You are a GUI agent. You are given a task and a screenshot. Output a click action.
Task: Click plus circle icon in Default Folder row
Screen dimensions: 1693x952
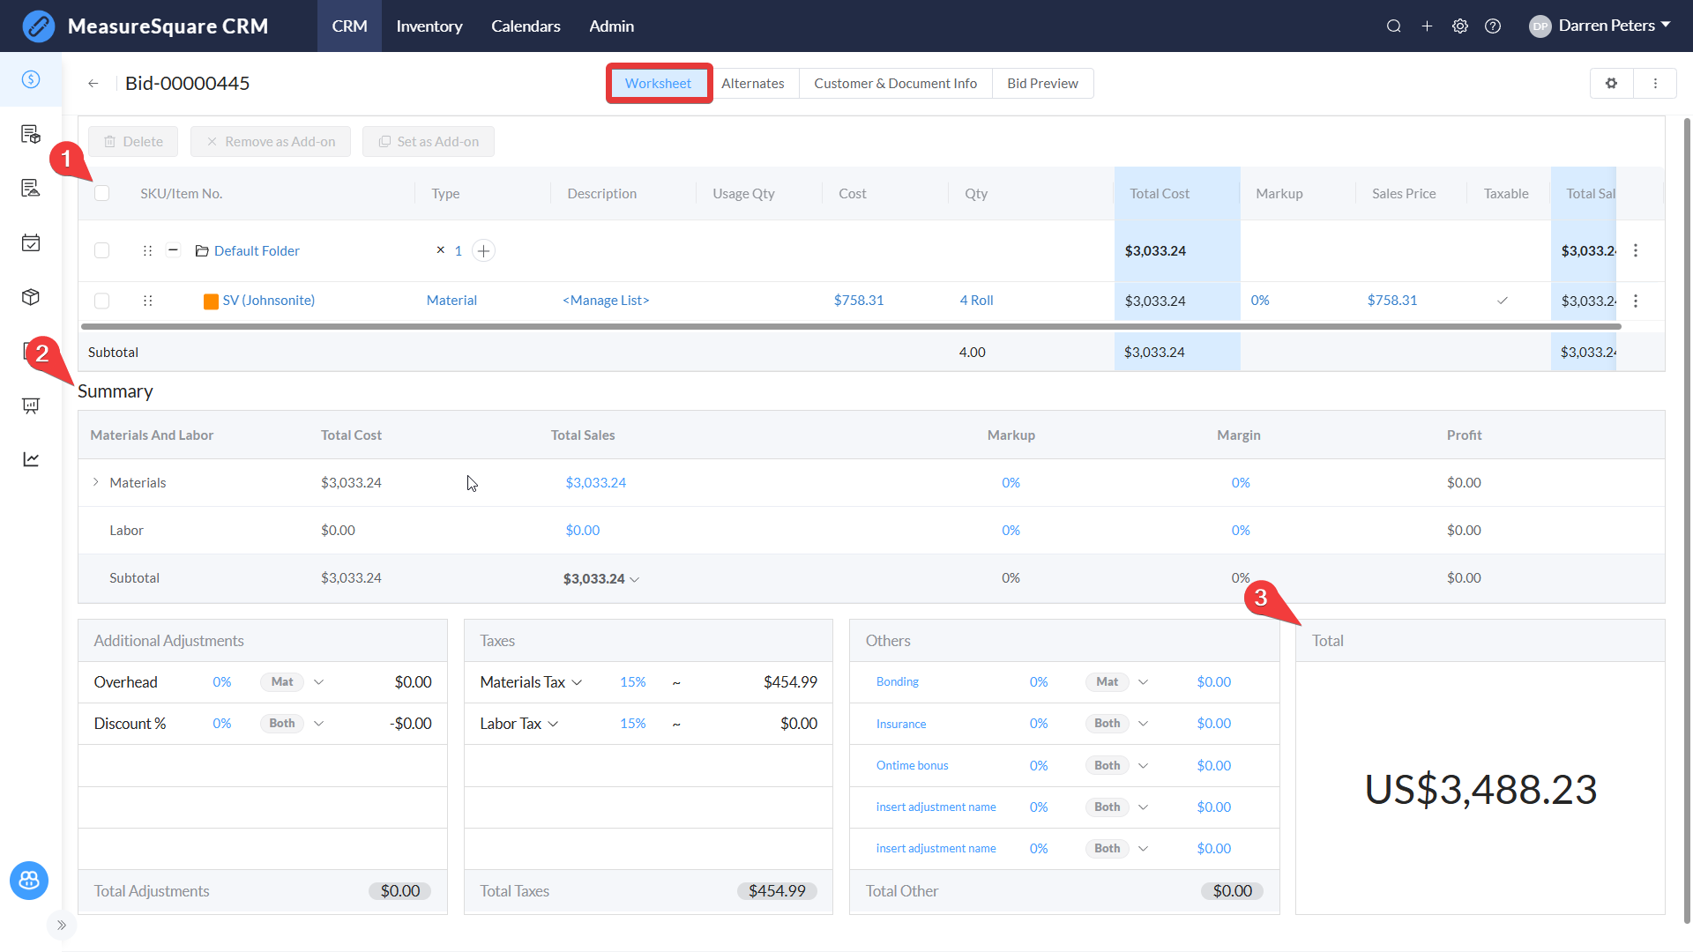tap(483, 251)
